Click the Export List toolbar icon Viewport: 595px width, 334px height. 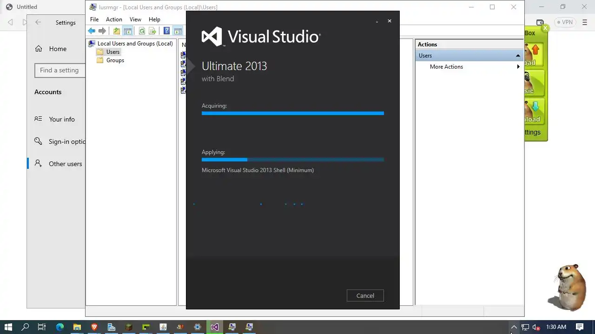pos(152,31)
